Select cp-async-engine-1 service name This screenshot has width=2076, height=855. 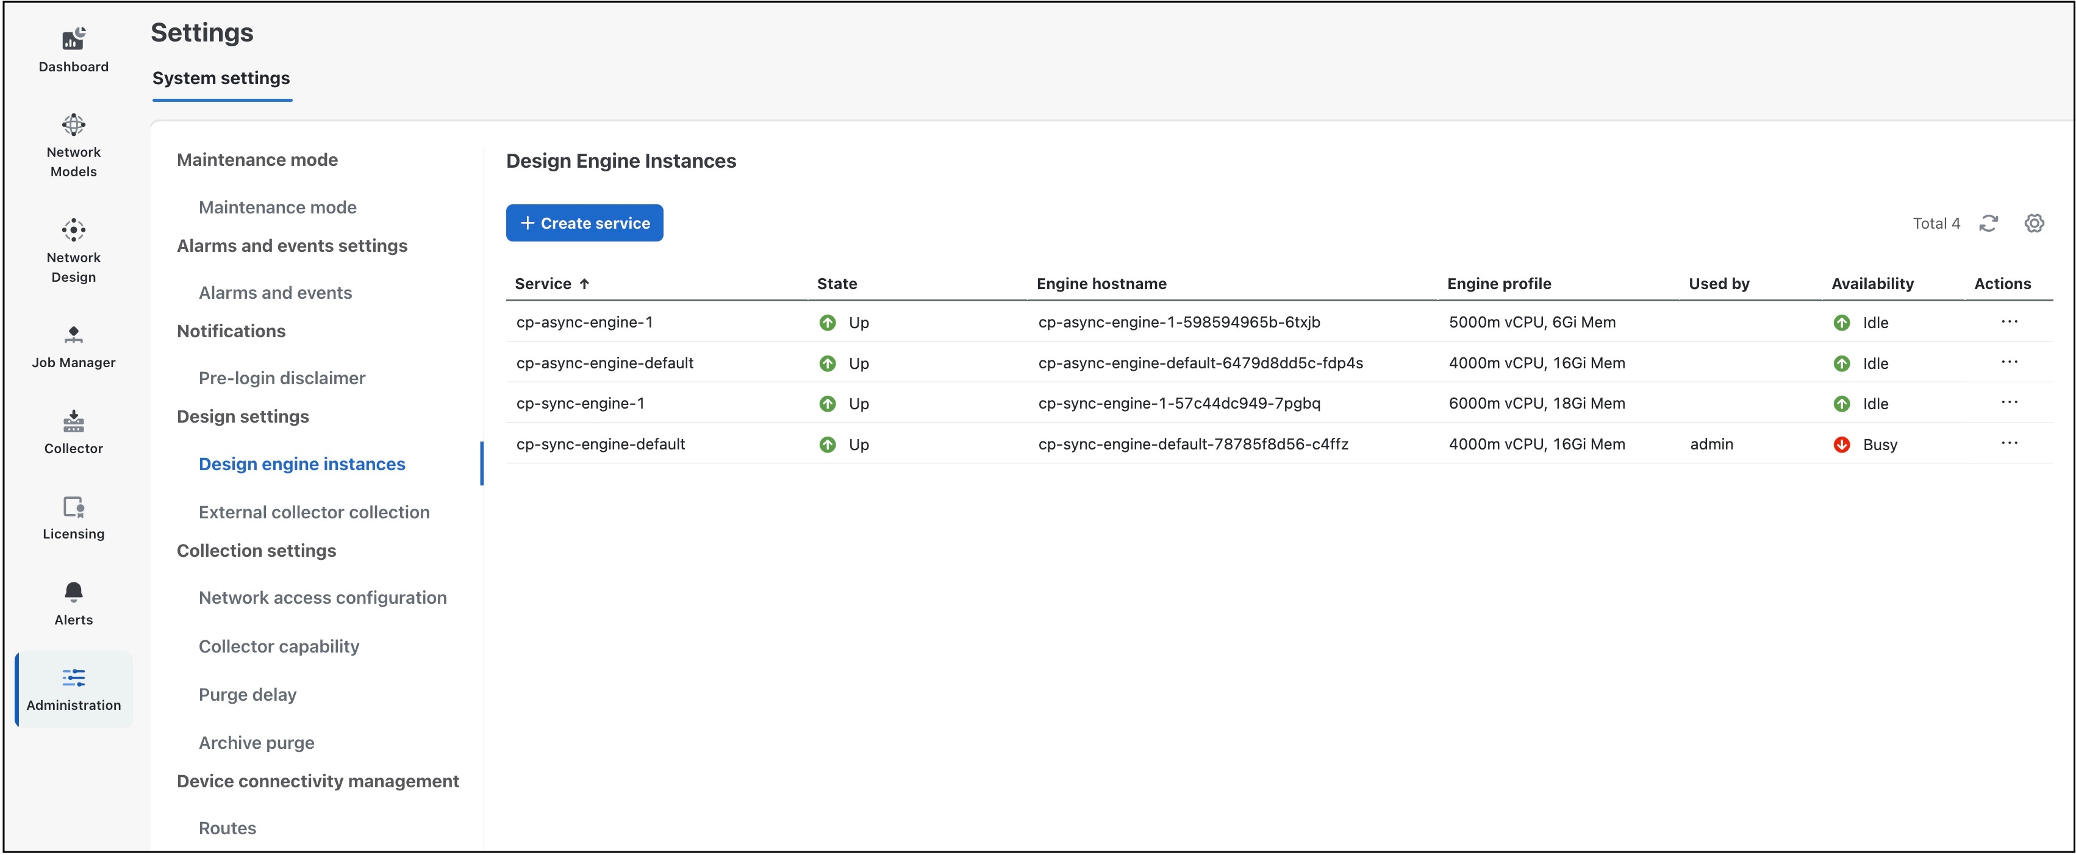tap(584, 323)
